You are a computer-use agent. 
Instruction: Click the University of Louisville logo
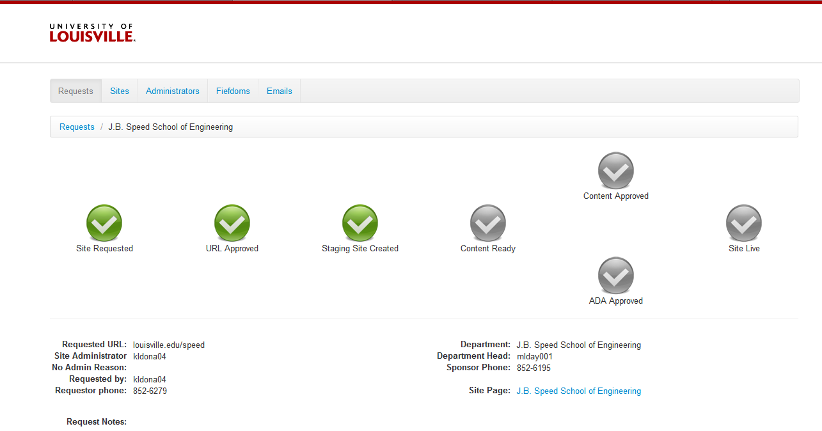point(93,33)
